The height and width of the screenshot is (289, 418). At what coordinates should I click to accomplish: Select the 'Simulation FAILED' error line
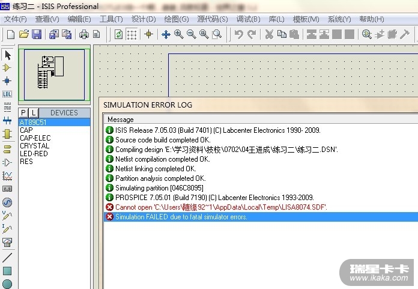261,217
